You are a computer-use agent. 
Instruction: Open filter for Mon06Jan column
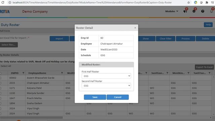coord(188,73)
